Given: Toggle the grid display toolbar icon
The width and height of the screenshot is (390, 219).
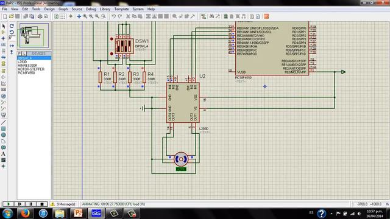Looking at the screenshot, I should click(63, 16).
